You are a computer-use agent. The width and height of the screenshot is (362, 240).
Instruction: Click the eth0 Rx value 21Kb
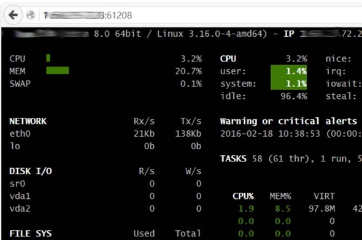click(x=144, y=134)
